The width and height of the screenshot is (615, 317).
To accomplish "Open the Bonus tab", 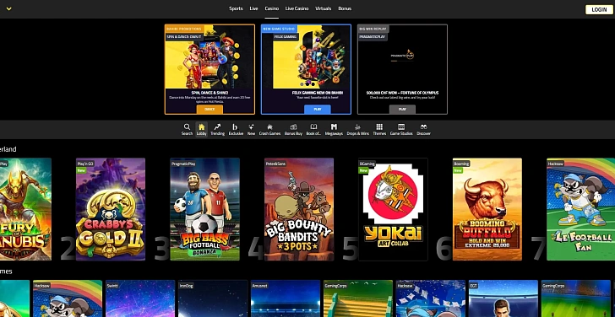I will pyautogui.click(x=345, y=8).
